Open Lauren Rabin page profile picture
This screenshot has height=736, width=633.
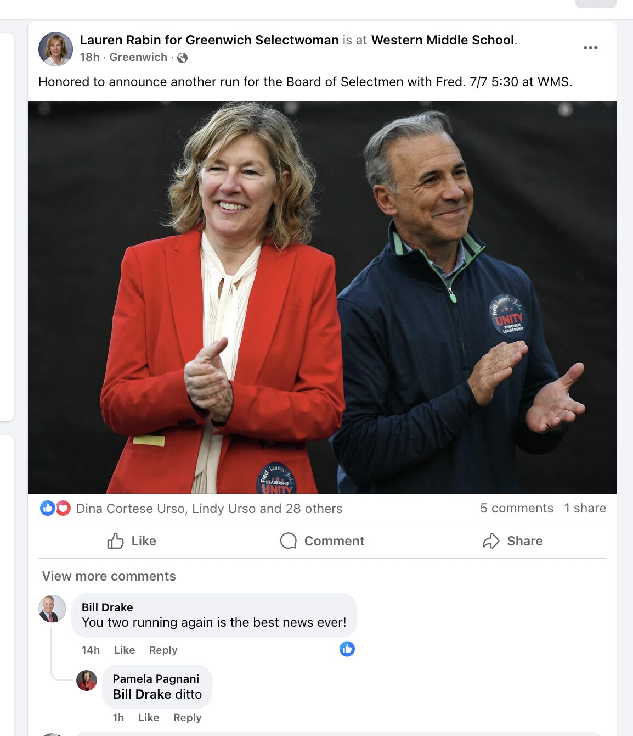[x=55, y=49]
